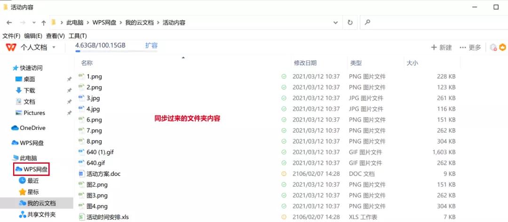
Task: Click 此电脑 in the address breadcrumb
Action: tap(75, 23)
